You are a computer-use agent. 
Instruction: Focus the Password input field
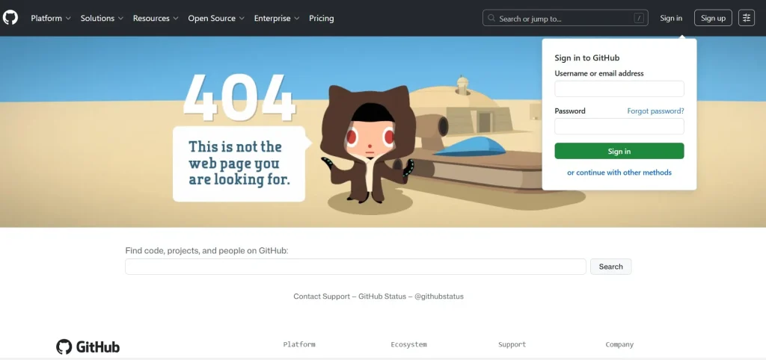point(619,126)
